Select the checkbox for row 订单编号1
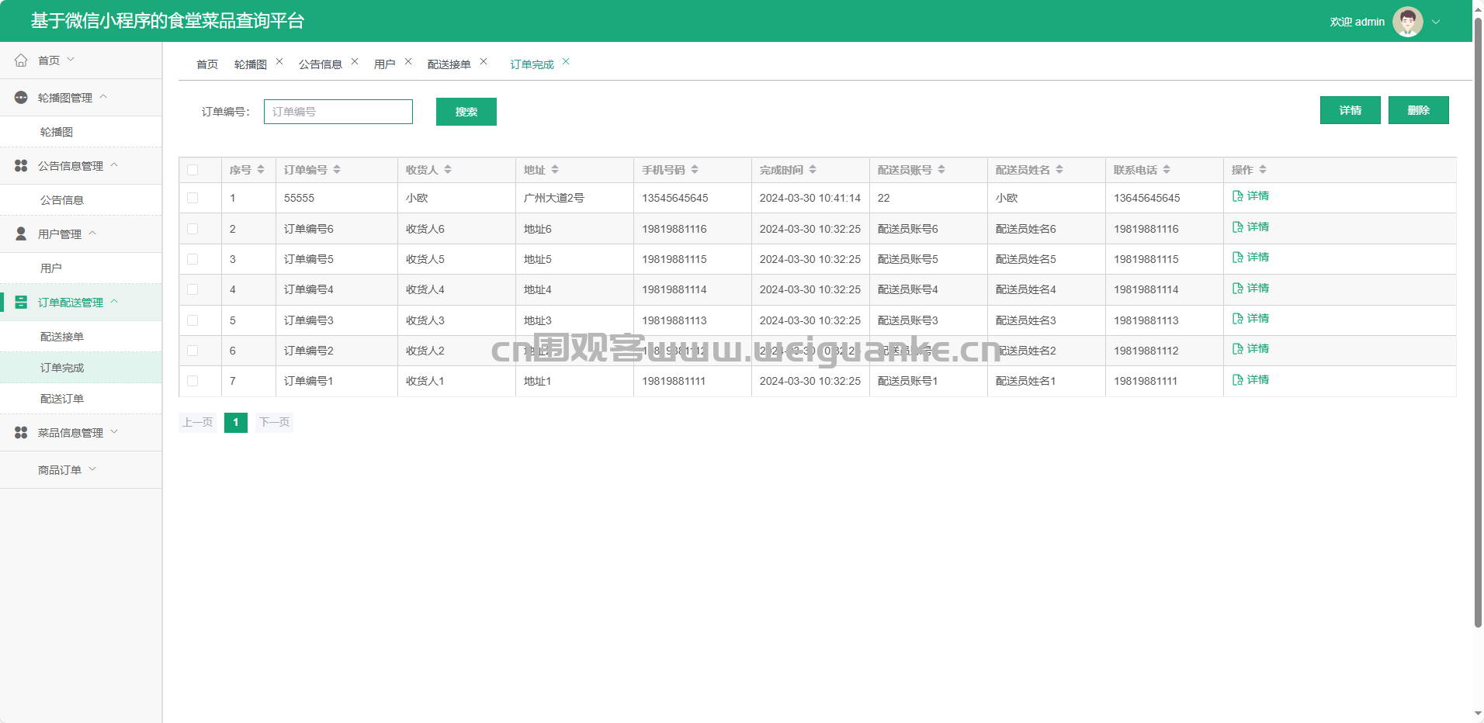The image size is (1484, 723). (192, 381)
